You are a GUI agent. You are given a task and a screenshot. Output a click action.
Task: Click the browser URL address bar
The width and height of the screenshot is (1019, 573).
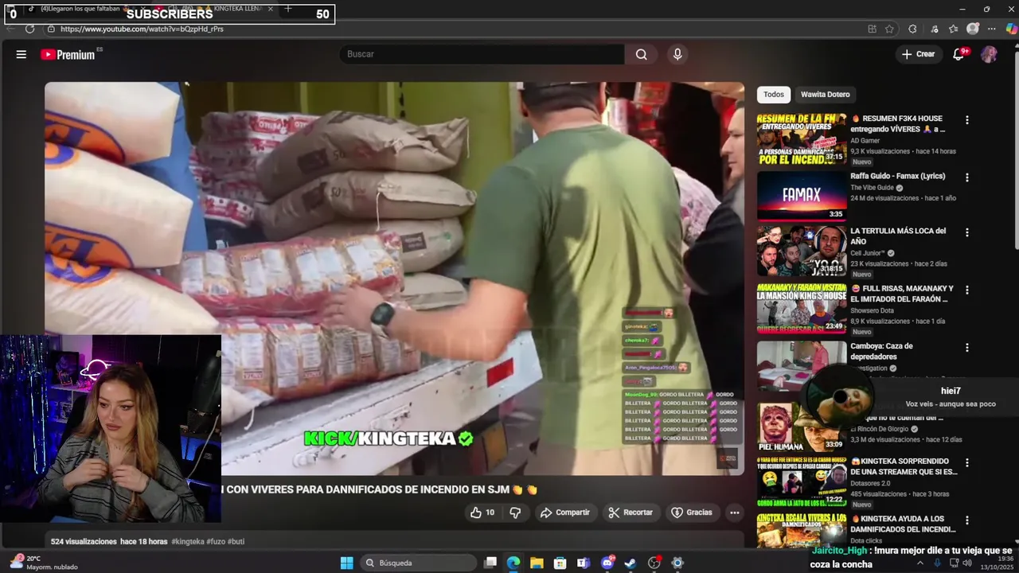(454, 29)
